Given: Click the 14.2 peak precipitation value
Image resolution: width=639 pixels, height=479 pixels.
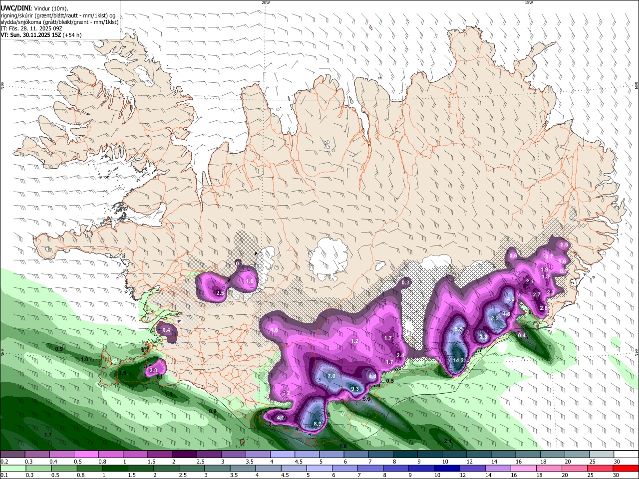Looking at the screenshot, I should point(458,360).
